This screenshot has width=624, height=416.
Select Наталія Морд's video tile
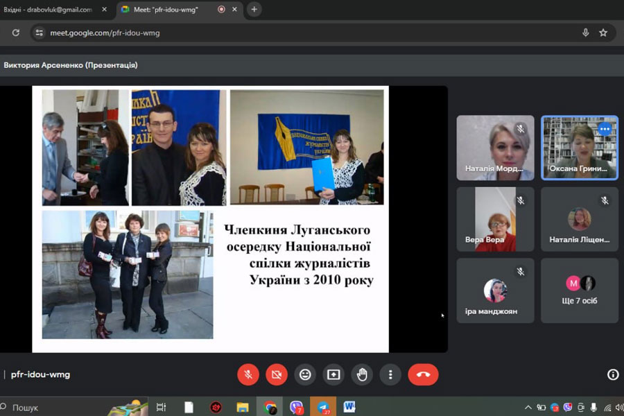tap(495, 148)
